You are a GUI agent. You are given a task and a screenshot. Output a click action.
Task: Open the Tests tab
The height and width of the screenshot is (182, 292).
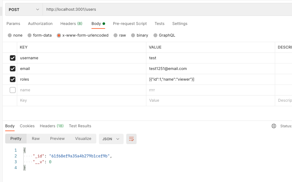159,24
